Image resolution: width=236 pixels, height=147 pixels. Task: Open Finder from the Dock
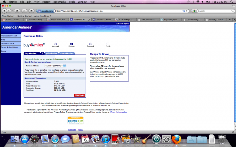(x=14, y=139)
